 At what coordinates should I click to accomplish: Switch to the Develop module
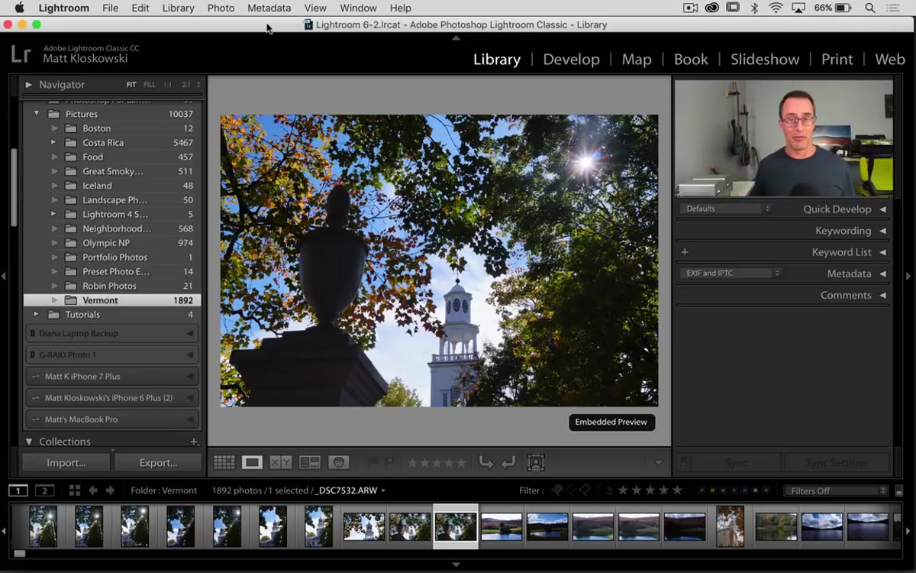click(571, 60)
